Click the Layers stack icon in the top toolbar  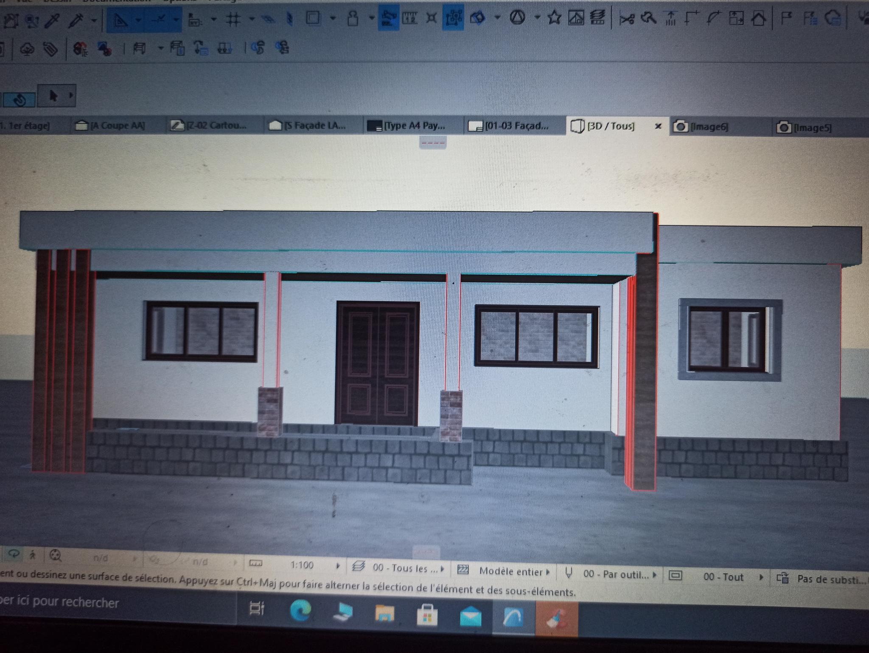pos(597,17)
